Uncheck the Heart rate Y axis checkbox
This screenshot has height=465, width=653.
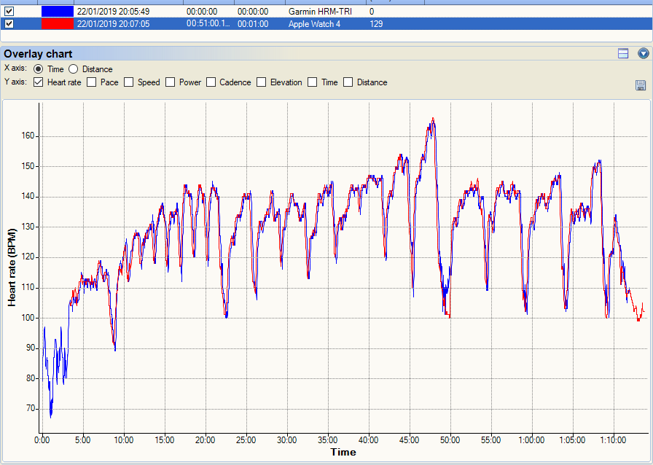[x=39, y=82]
